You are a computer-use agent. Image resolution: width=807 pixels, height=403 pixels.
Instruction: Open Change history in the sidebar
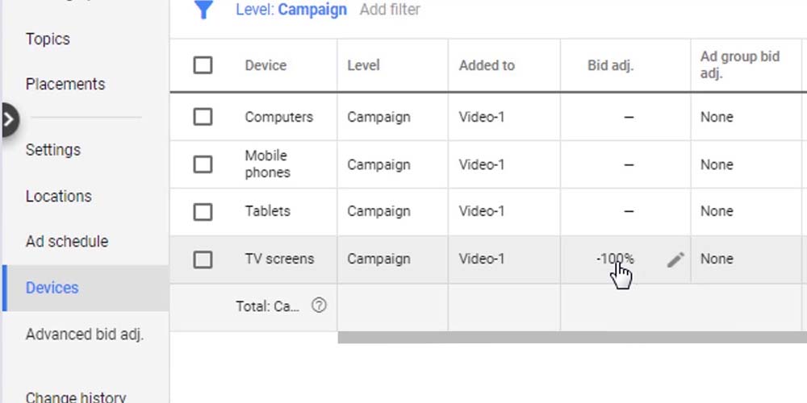[76, 397]
